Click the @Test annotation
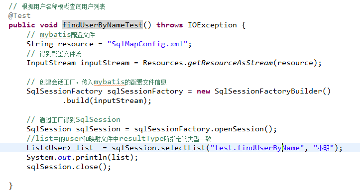The image size is (360, 191). pyautogui.click(x=19, y=15)
